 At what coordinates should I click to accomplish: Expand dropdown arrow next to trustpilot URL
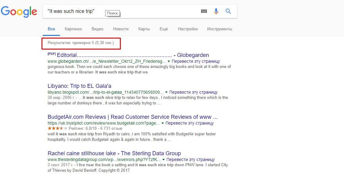click(163, 123)
